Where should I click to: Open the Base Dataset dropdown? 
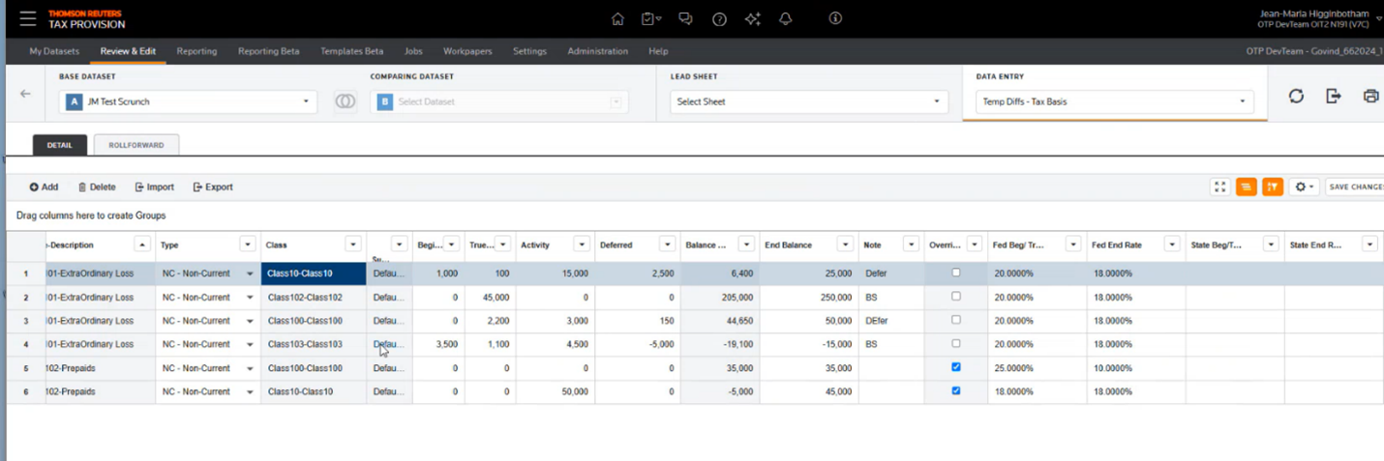pos(189,101)
